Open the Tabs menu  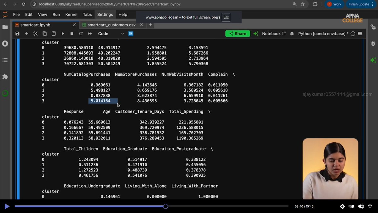(87, 15)
